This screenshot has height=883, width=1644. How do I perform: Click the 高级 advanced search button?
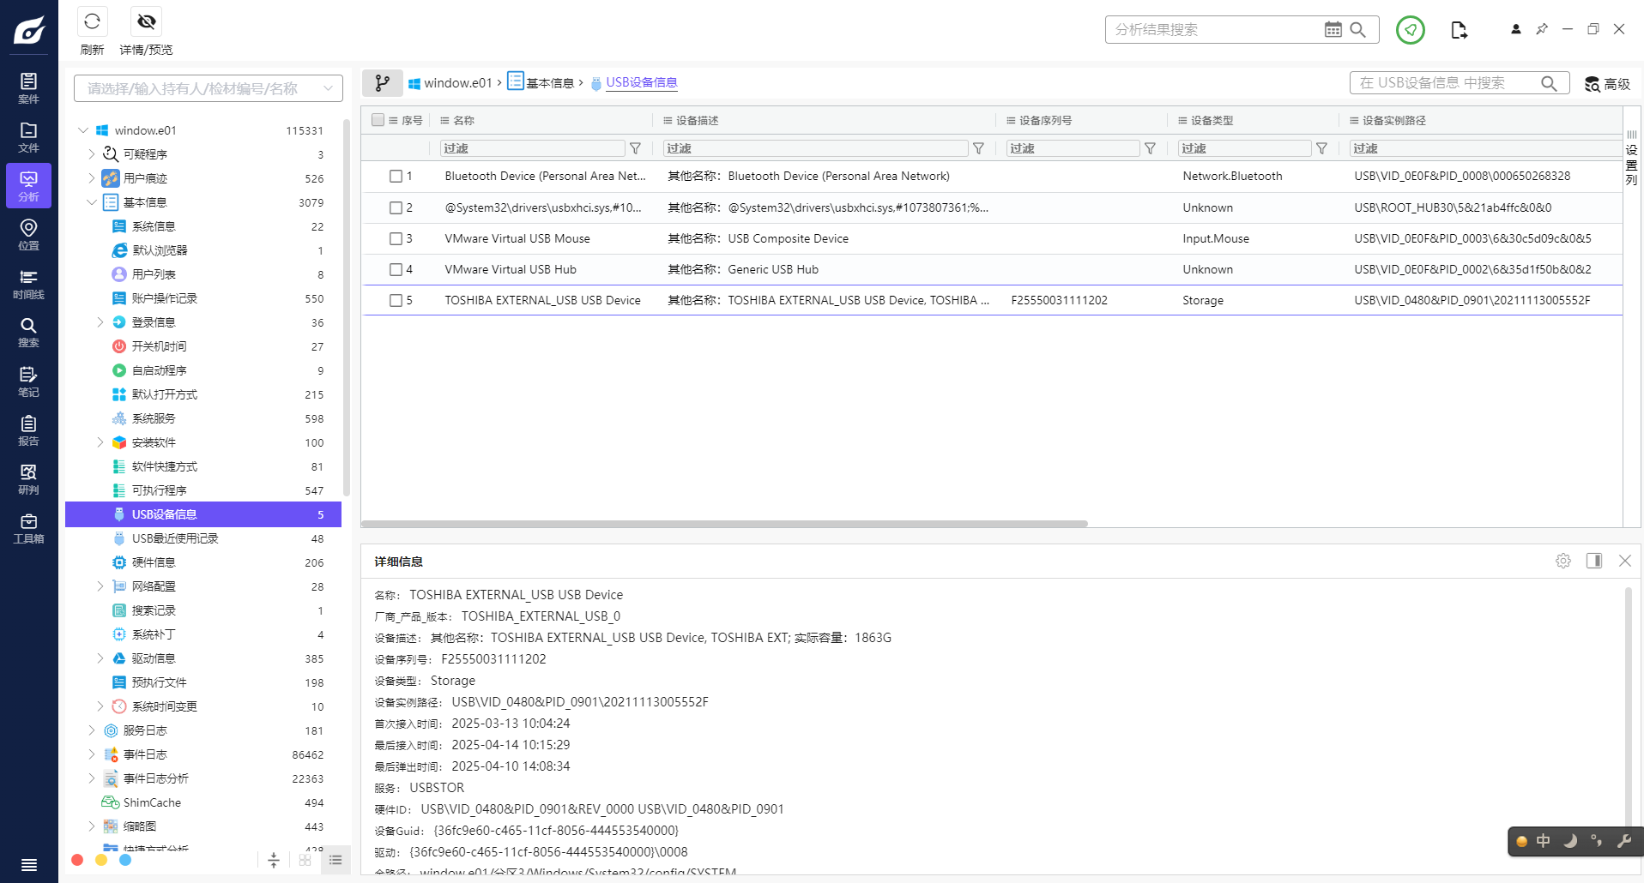click(x=1607, y=84)
